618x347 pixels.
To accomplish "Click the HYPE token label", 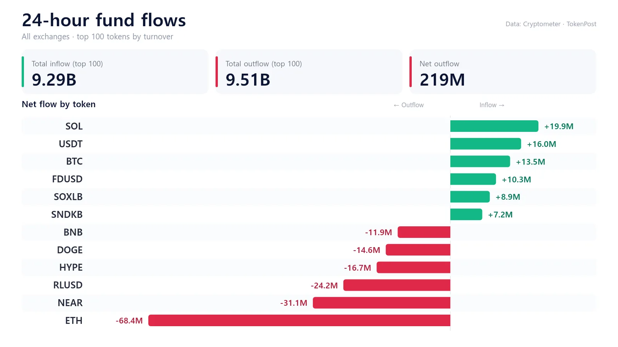I will [x=71, y=267].
